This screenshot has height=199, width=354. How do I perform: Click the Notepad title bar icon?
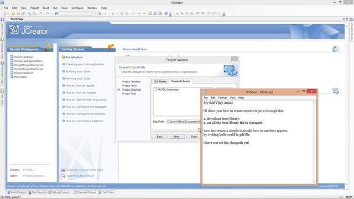pos(205,92)
